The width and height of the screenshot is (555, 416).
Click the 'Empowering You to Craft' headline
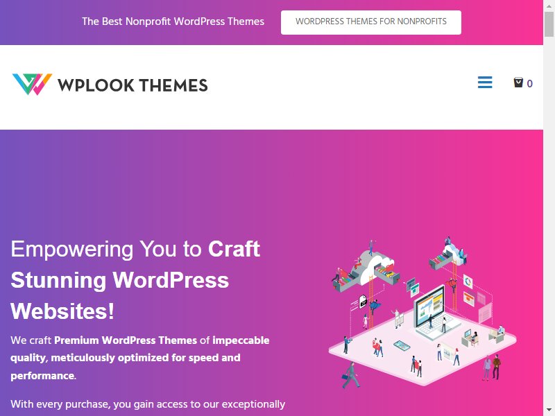(135, 280)
